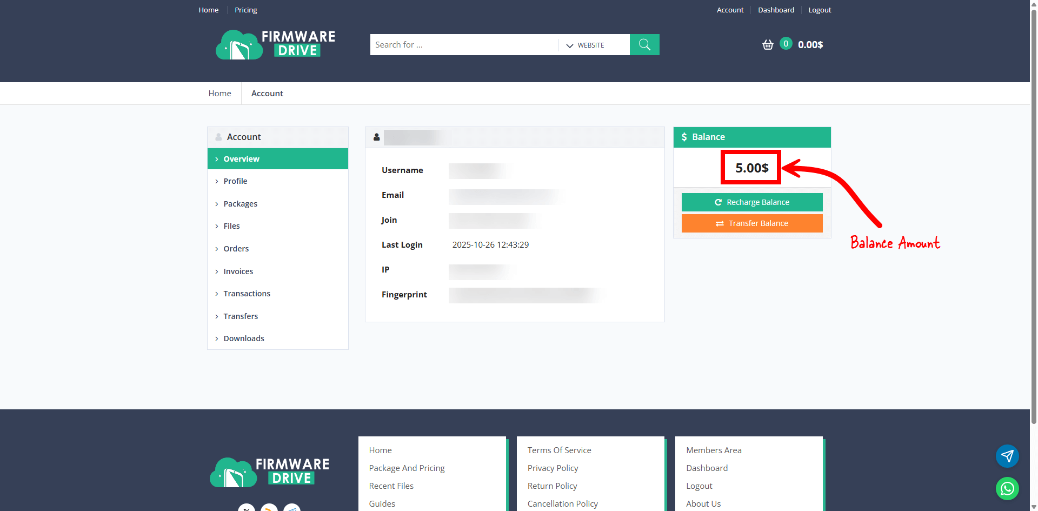Select Downloads in the account menu
Screen dimensions: 1038x511
(244, 339)
